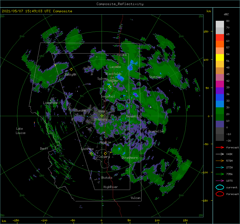The image size is (240, 224).
Task: Pick the yellow 51-54 dBZ swatch
Action: click(220, 58)
